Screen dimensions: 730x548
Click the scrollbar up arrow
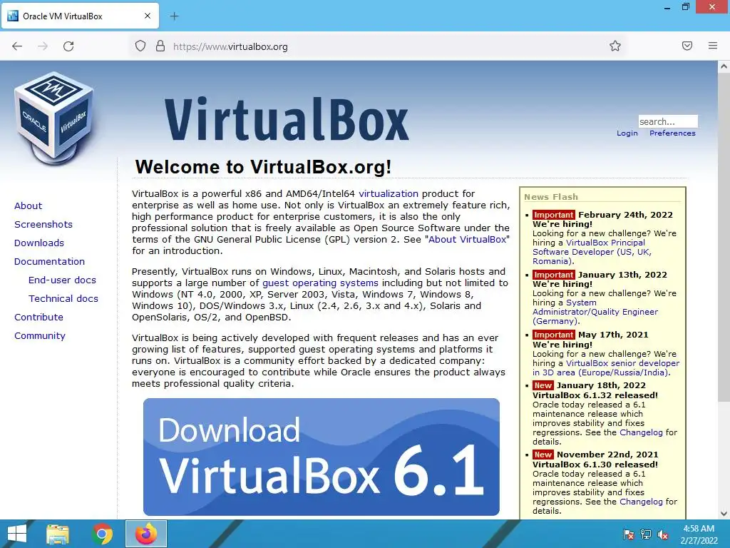coord(724,66)
